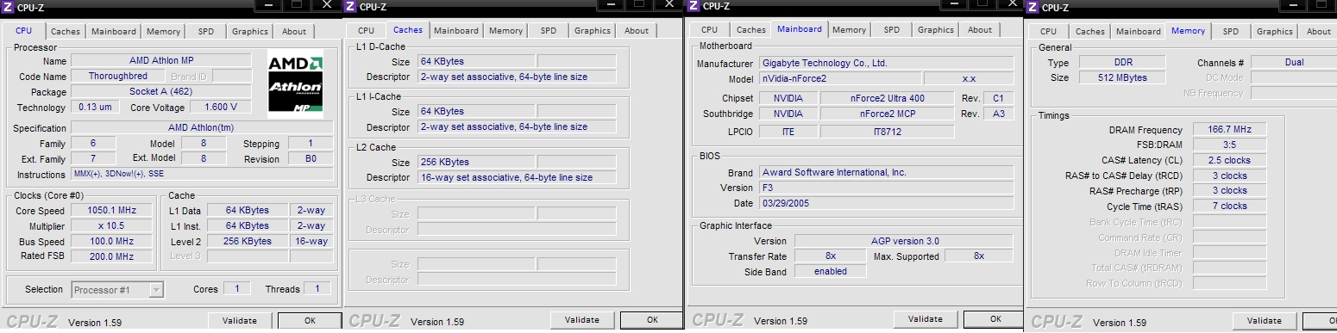Click the 200.0 MHz rated FSB value
This screenshot has height=333, width=1337.
tap(111, 256)
